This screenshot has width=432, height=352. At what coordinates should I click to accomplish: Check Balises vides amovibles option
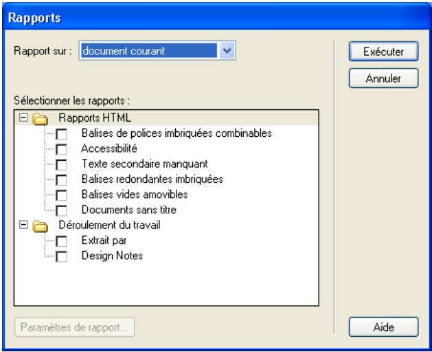pos(61,195)
